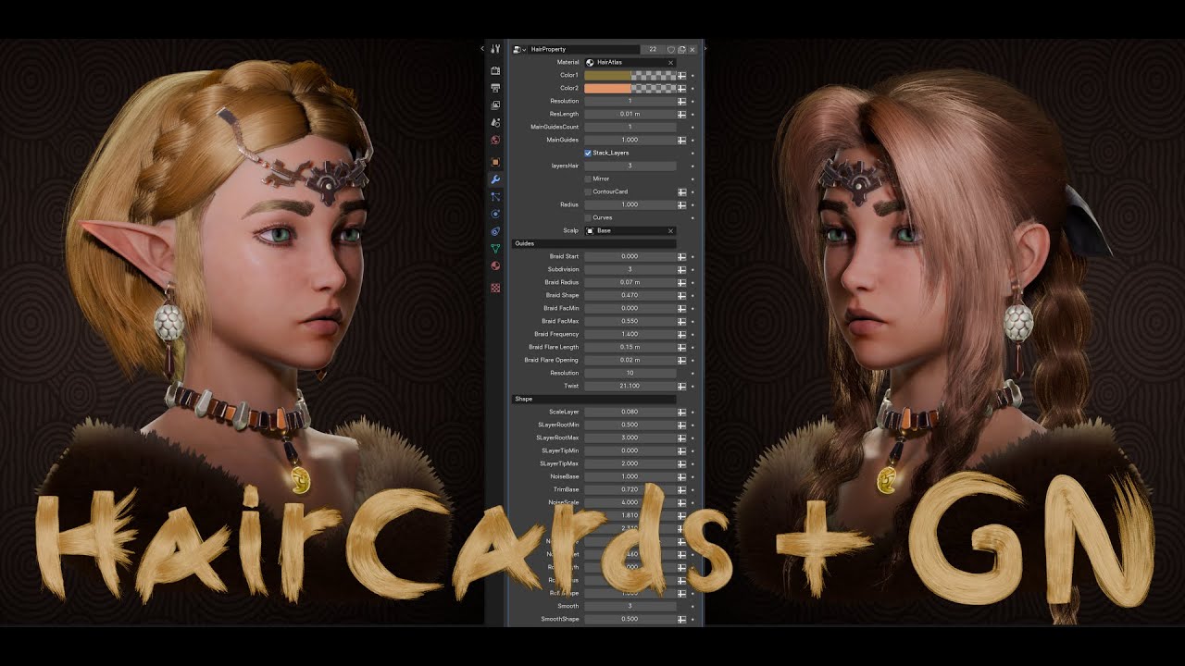Click the animate dot beside layersHair
Viewport: 1185px width, 666px height.
point(692,166)
